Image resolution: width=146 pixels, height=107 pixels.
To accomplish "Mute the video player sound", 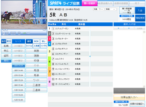I will pos(19,33).
